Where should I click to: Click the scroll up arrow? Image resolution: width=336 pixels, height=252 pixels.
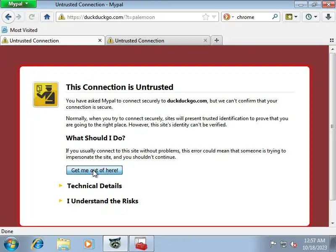point(332,49)
